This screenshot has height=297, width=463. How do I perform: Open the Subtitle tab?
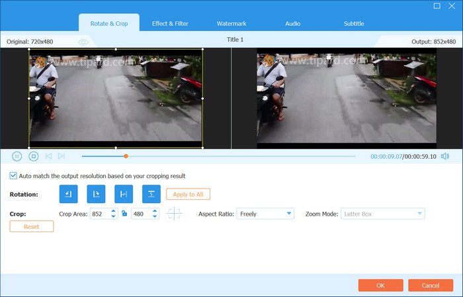point(354,24)
